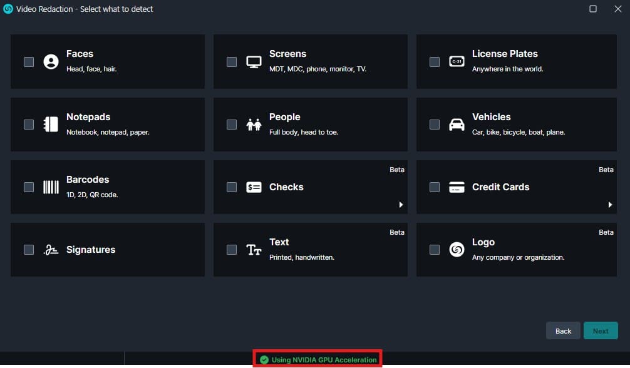Toggle the Text detection checkbox
The height and width of the screenshot is (368, 630).
[x=232, y=250]
